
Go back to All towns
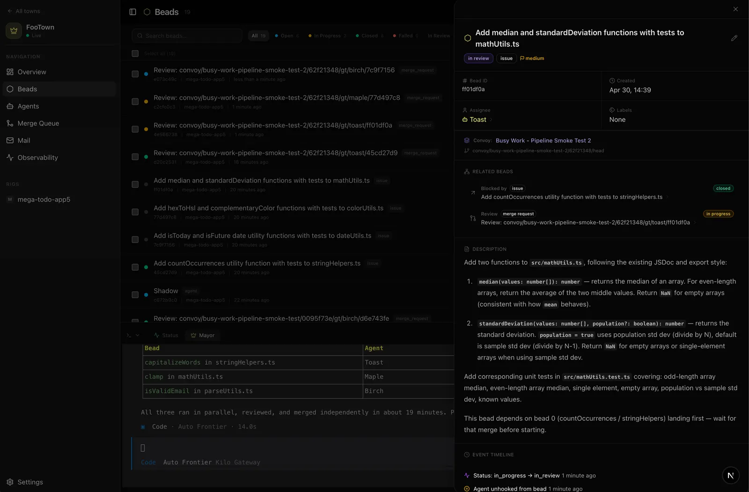(x=23, y=11)
